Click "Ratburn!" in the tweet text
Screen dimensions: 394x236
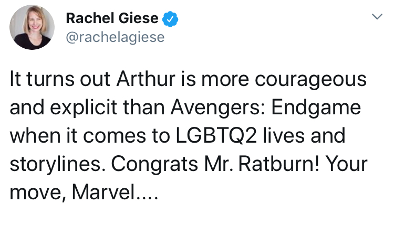coord(278,164)
